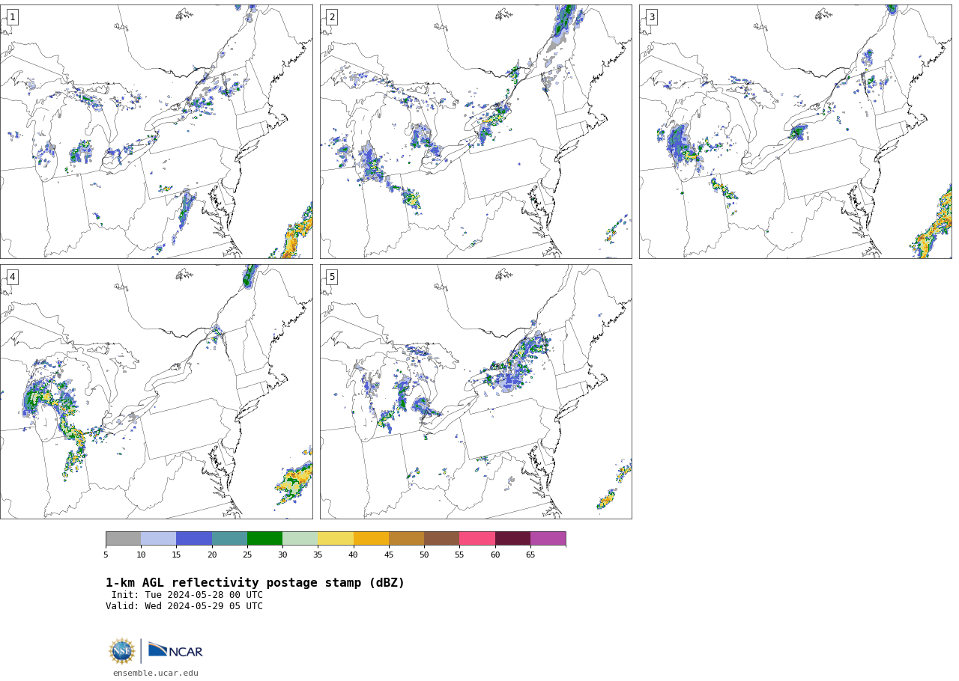The height and width of the screenshot is (681, 959).
Task: Select the brown 50-55 dBZ swatch
Action: pos(441,539)
